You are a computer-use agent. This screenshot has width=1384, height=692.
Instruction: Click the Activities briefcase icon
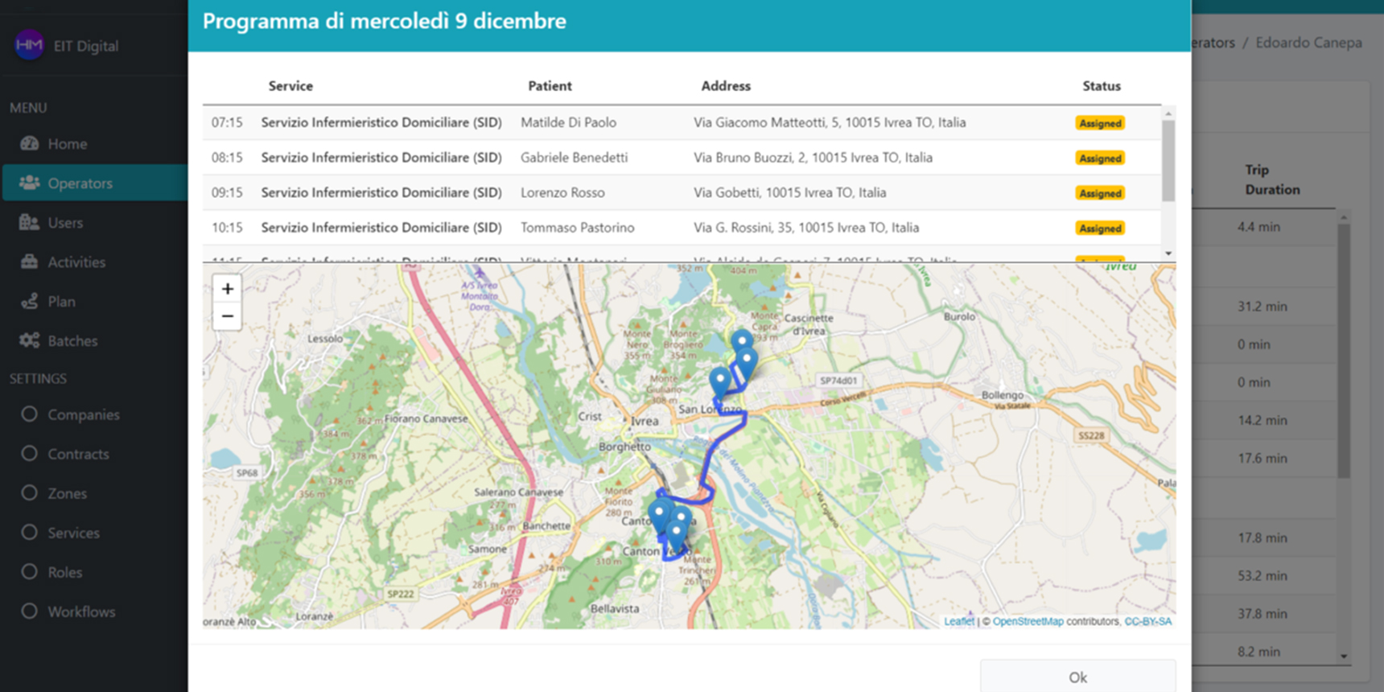30,262
